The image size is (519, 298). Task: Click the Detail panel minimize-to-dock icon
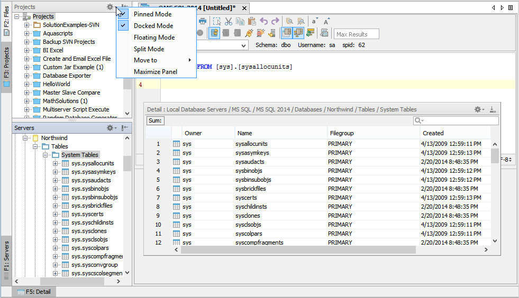coord(493,109)
